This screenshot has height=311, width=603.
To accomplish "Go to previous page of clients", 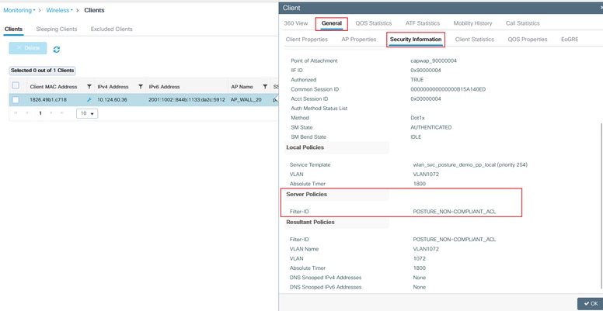I will (28, 113).
